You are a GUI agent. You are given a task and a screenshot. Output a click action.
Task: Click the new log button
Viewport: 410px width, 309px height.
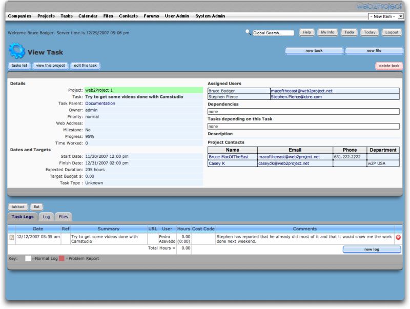[372, 250]
